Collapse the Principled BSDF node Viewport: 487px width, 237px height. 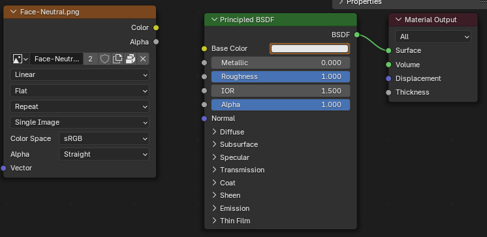214,20
